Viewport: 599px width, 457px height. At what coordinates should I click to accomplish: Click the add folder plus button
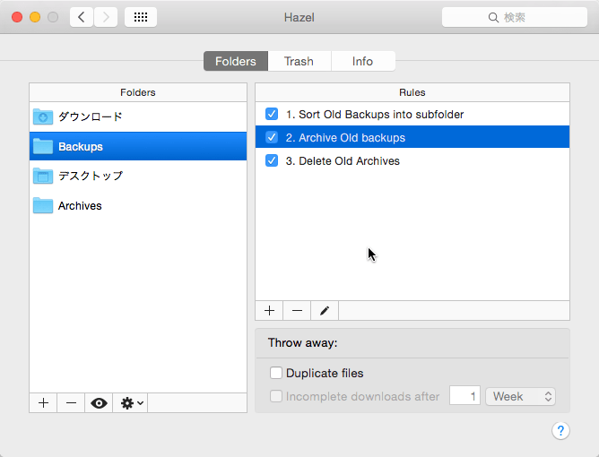(43, 403)
